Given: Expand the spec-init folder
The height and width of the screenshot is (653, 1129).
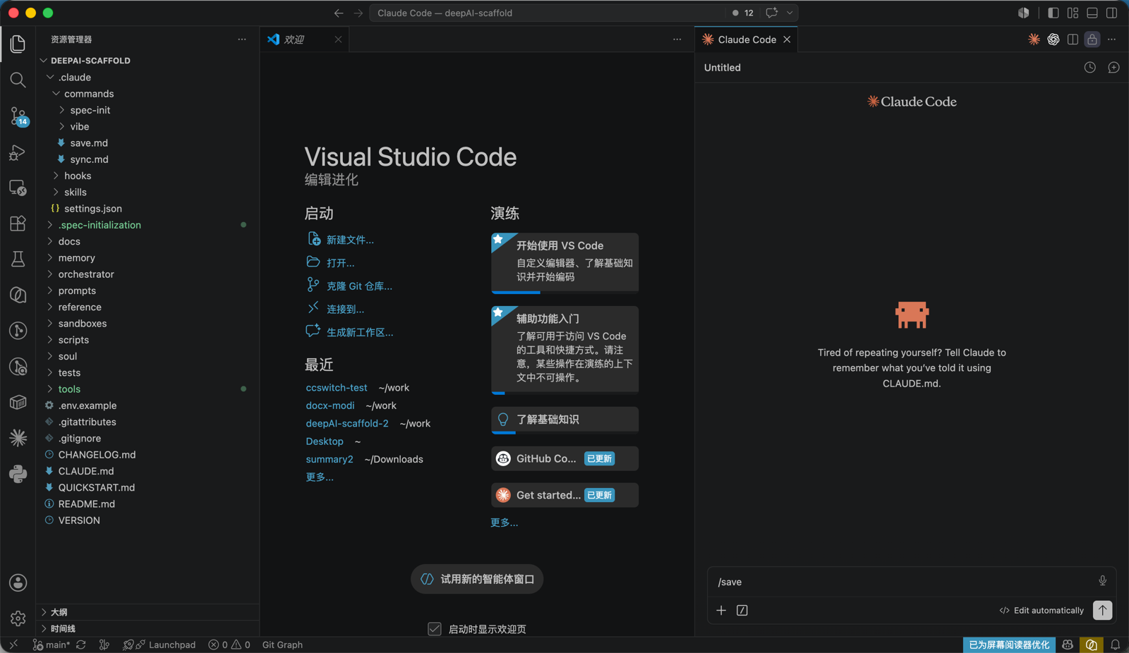Looking at the screenshot, I should 61,110.
